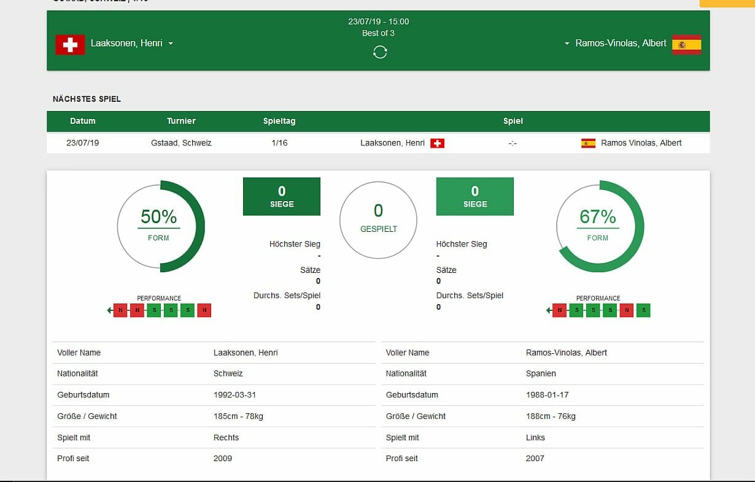Open the Ramos-Vinolas, Albert player dropdown
This screenshot has width=755, height=482.
coord(567,44)
